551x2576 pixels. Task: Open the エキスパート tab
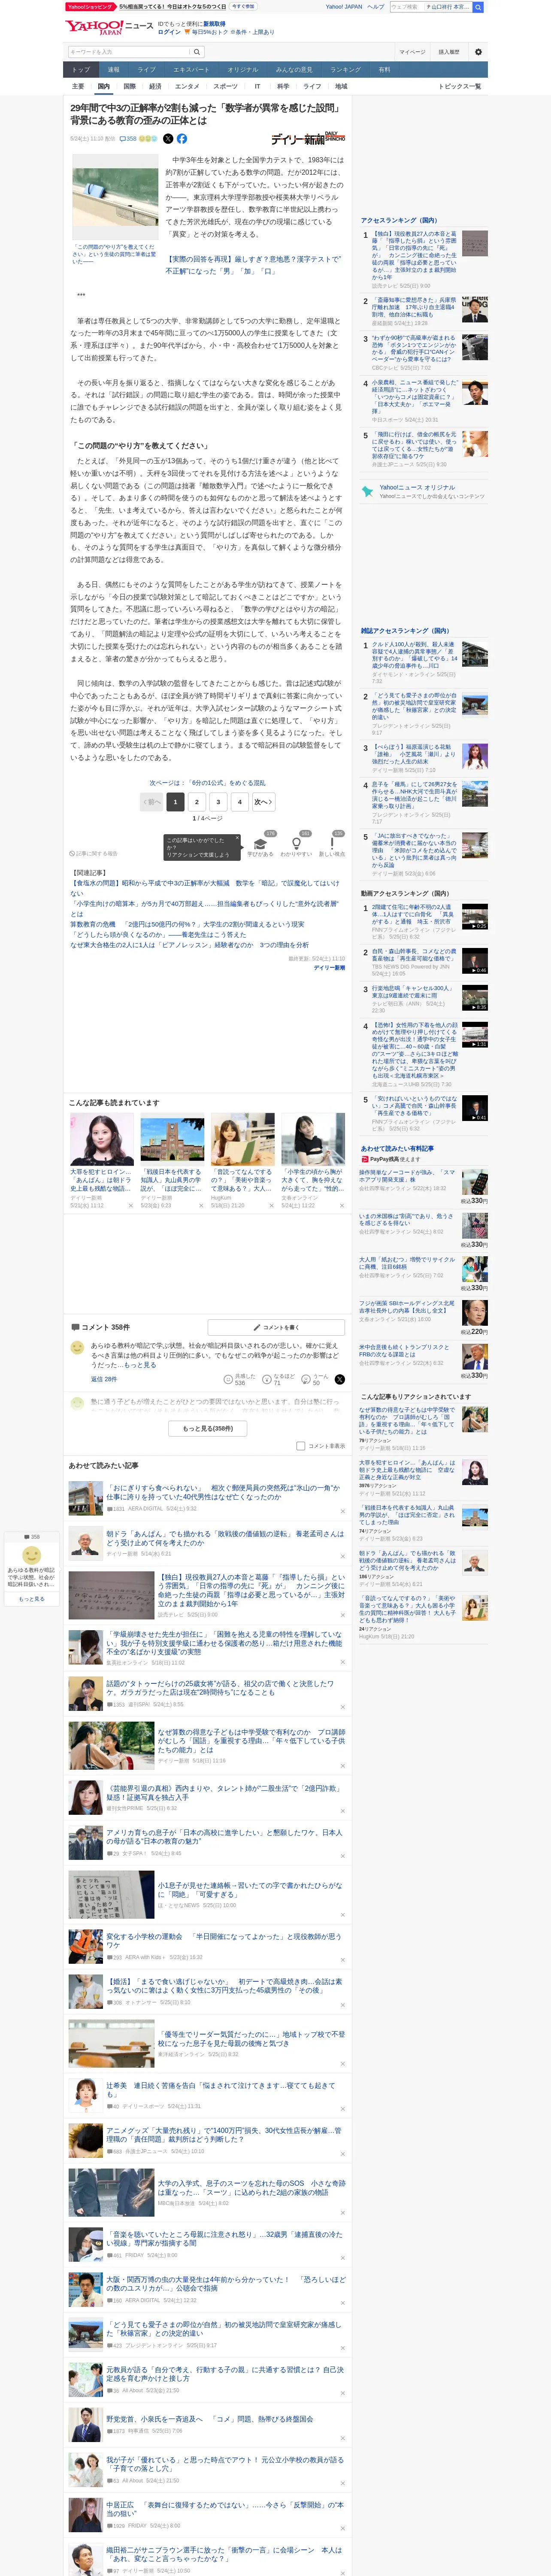191,70
